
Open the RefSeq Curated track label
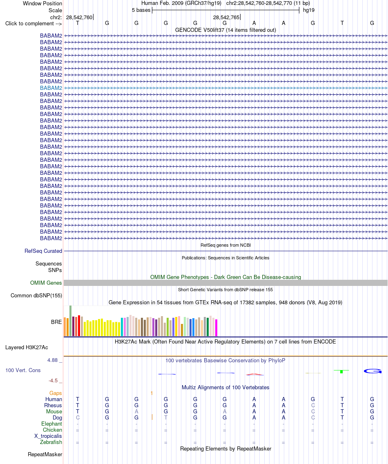43,251
